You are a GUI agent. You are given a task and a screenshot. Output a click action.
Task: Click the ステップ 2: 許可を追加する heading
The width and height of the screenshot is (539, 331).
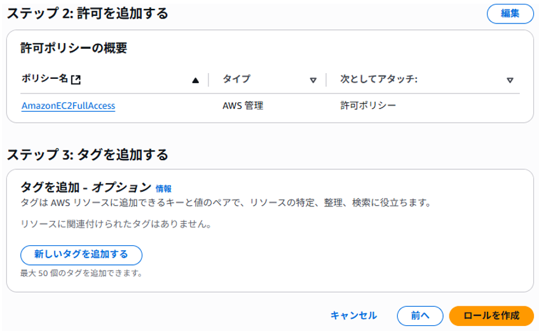88,13
